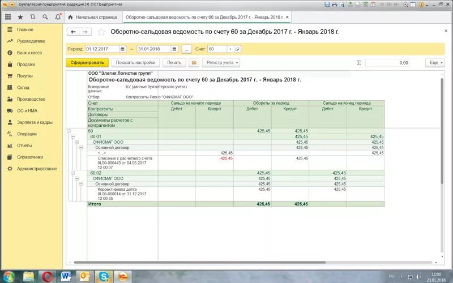Open Microsoft Word from taskbar
This screenshot has height=283, width=453.
(x=66, y=277)
